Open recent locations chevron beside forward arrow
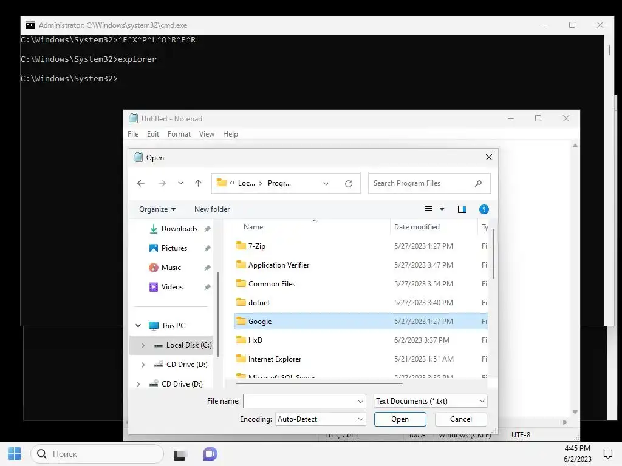 (180, 183)
